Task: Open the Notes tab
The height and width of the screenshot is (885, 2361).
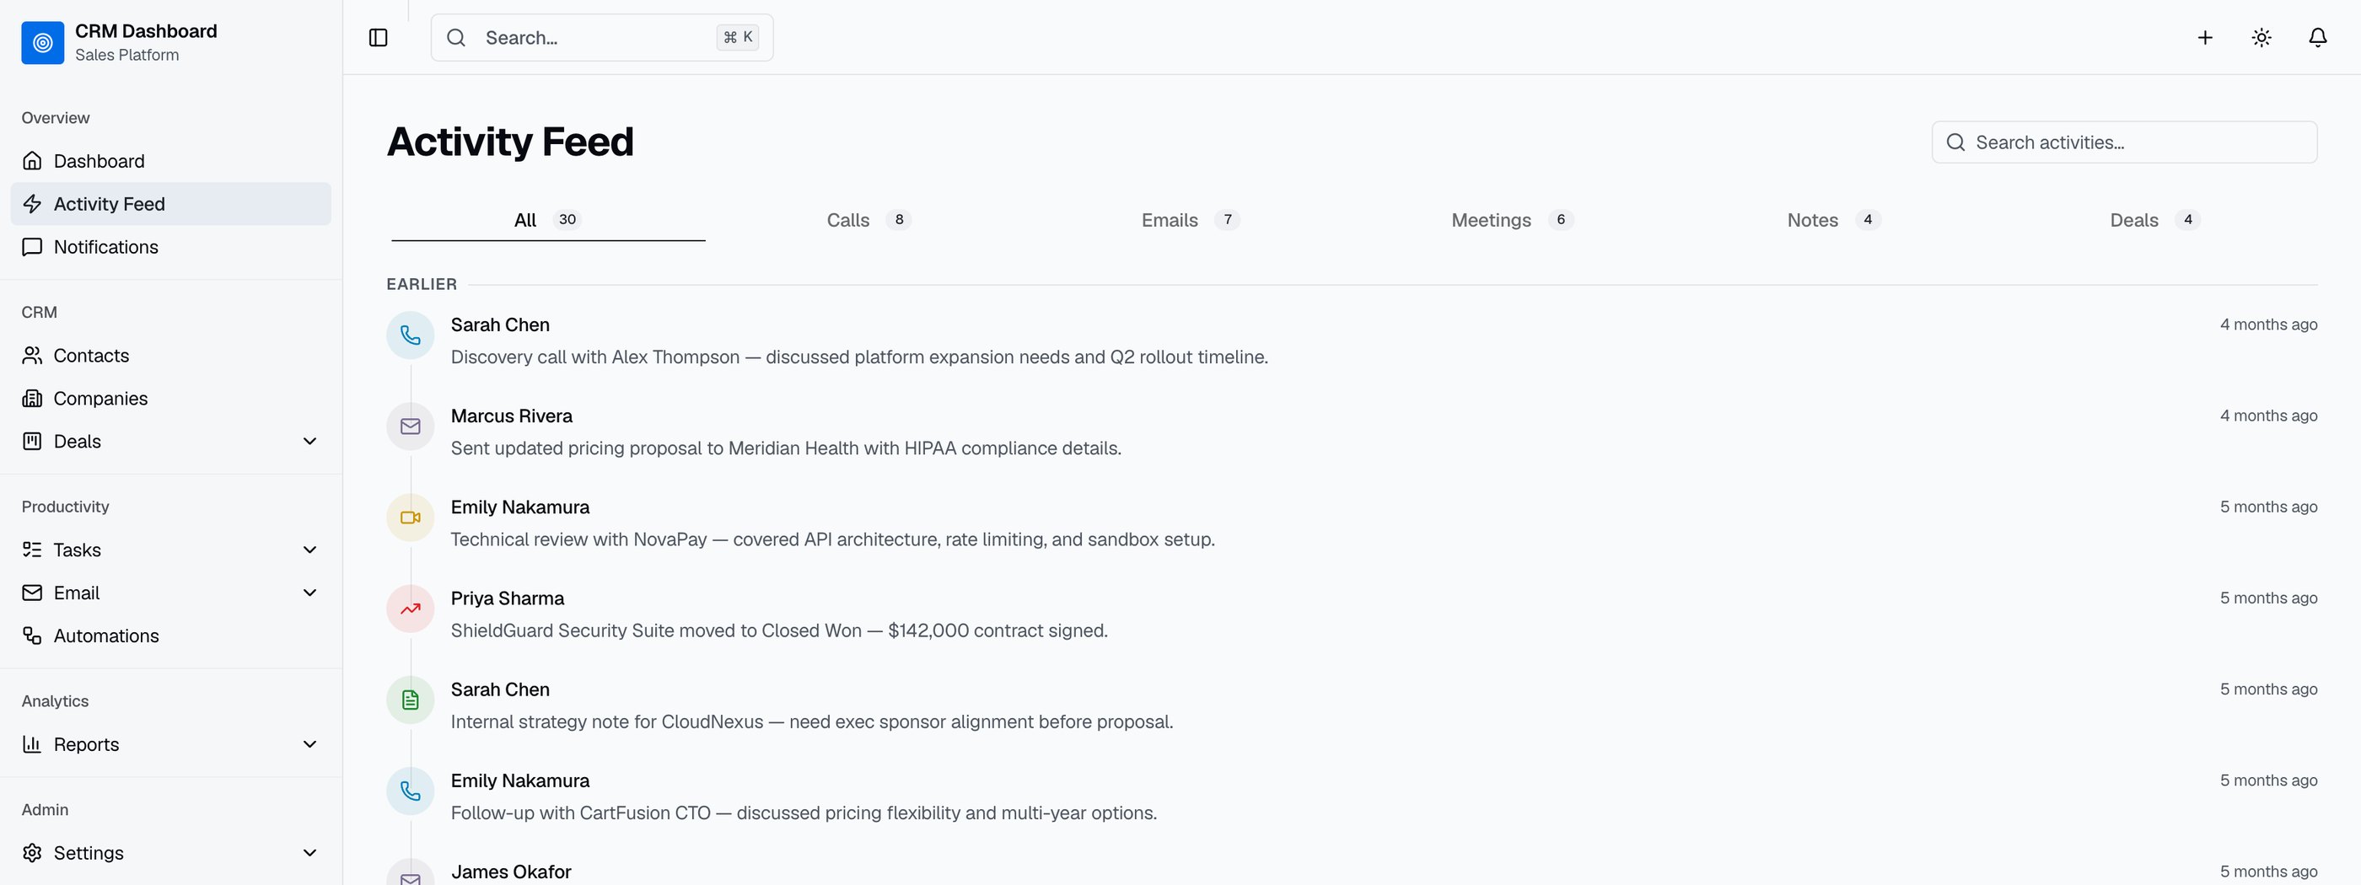Action: pyautogui.click(x=1833, y=220)
